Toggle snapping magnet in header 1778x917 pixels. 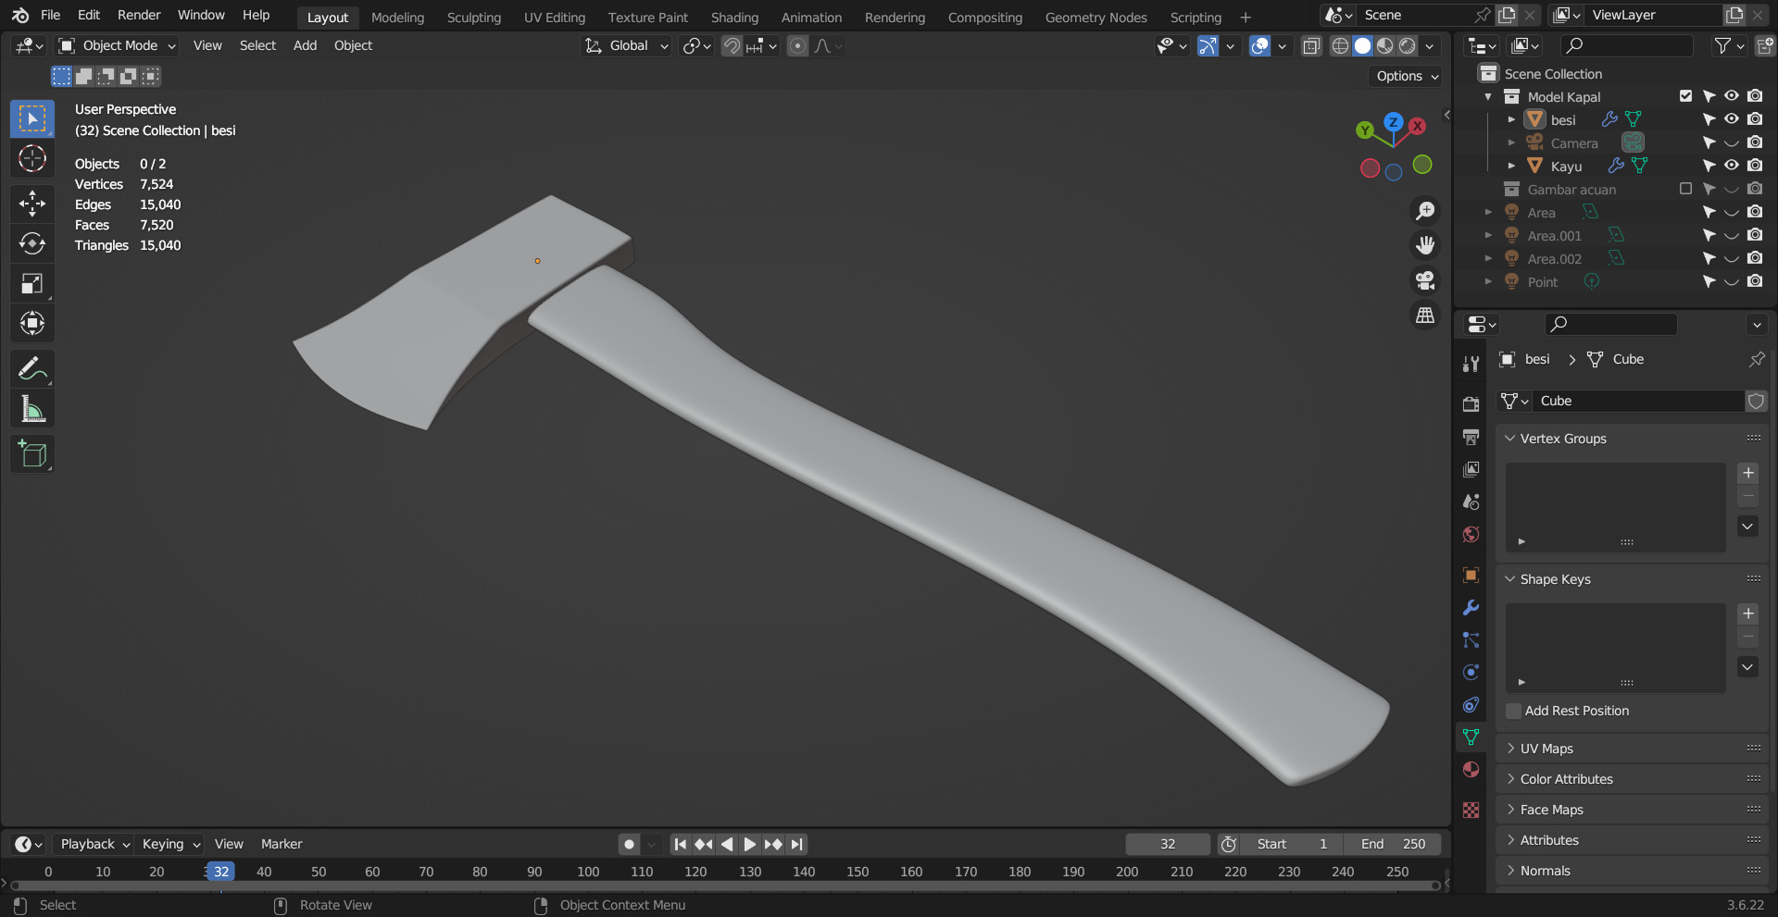tap(732, 46)
